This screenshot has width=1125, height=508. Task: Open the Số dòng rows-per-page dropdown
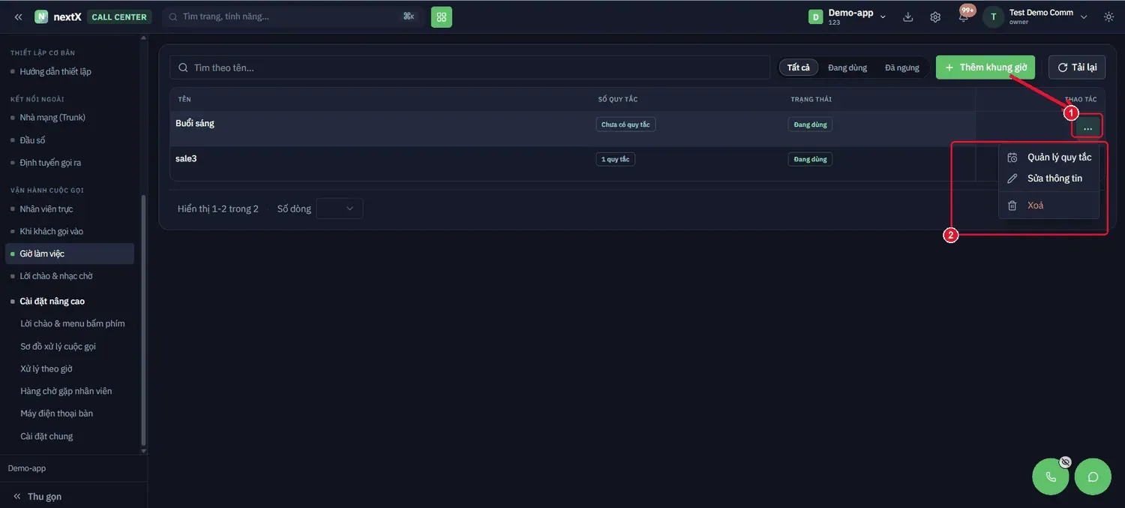(x=340, y=209)
